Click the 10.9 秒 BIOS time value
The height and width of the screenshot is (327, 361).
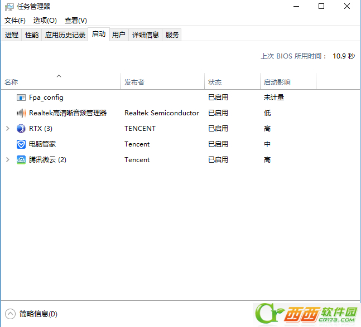click(344, 56)
